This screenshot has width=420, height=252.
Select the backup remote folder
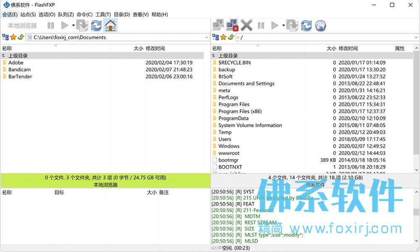[x=312, y=70]
